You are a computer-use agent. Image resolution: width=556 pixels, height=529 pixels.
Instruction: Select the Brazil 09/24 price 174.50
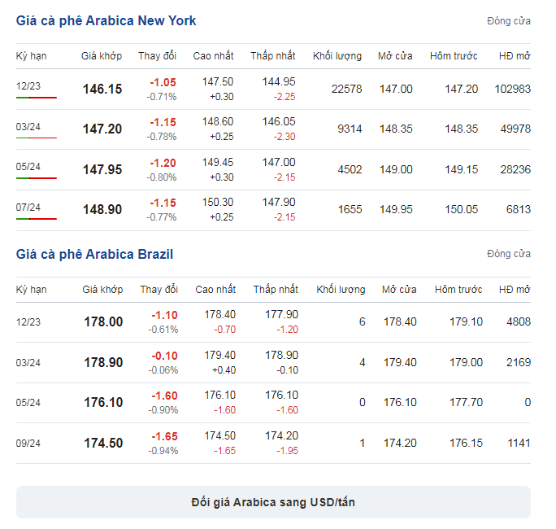103,443
